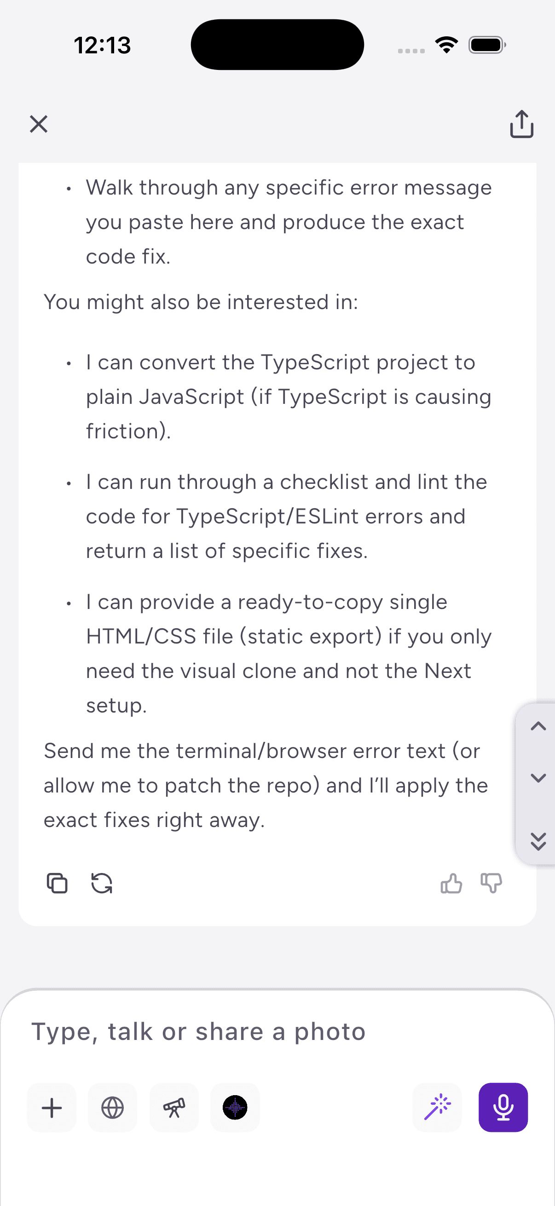
Task: Regenerate the assistant's response
Action: [102, 884]
